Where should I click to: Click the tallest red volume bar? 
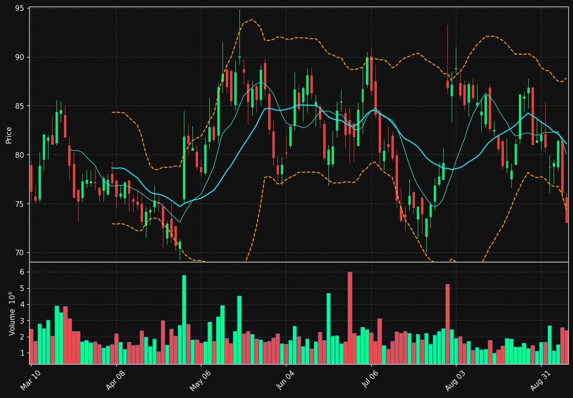click(x=350, y=318)
